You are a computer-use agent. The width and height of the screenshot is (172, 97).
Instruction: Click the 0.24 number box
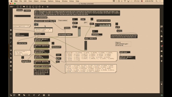(x=59, y=55)
